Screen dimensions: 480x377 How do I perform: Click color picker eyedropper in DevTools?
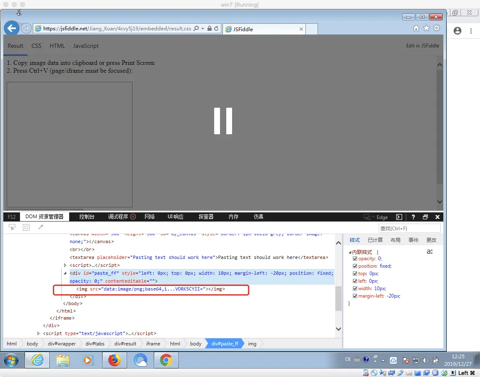click(41, 227)
